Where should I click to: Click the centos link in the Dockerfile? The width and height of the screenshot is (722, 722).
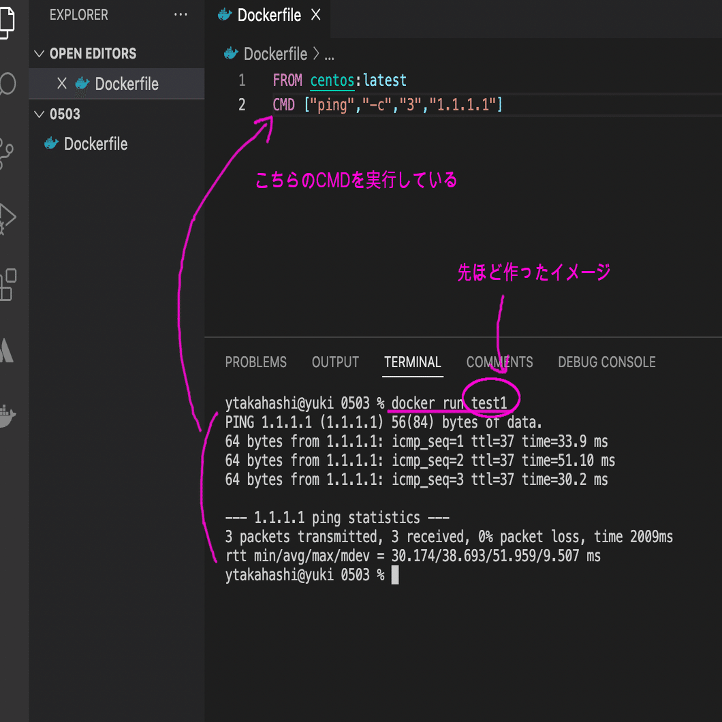click(x=332, y=80)
